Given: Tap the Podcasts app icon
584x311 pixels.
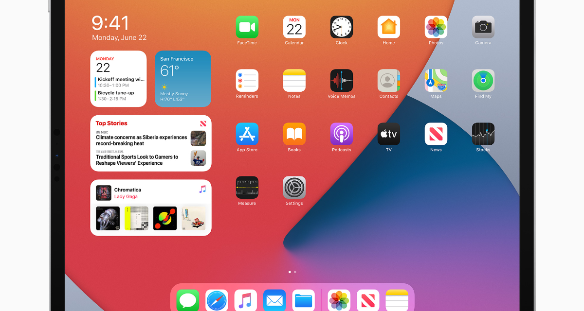Looking at the screenshot, I should click(x=341, y=134).
